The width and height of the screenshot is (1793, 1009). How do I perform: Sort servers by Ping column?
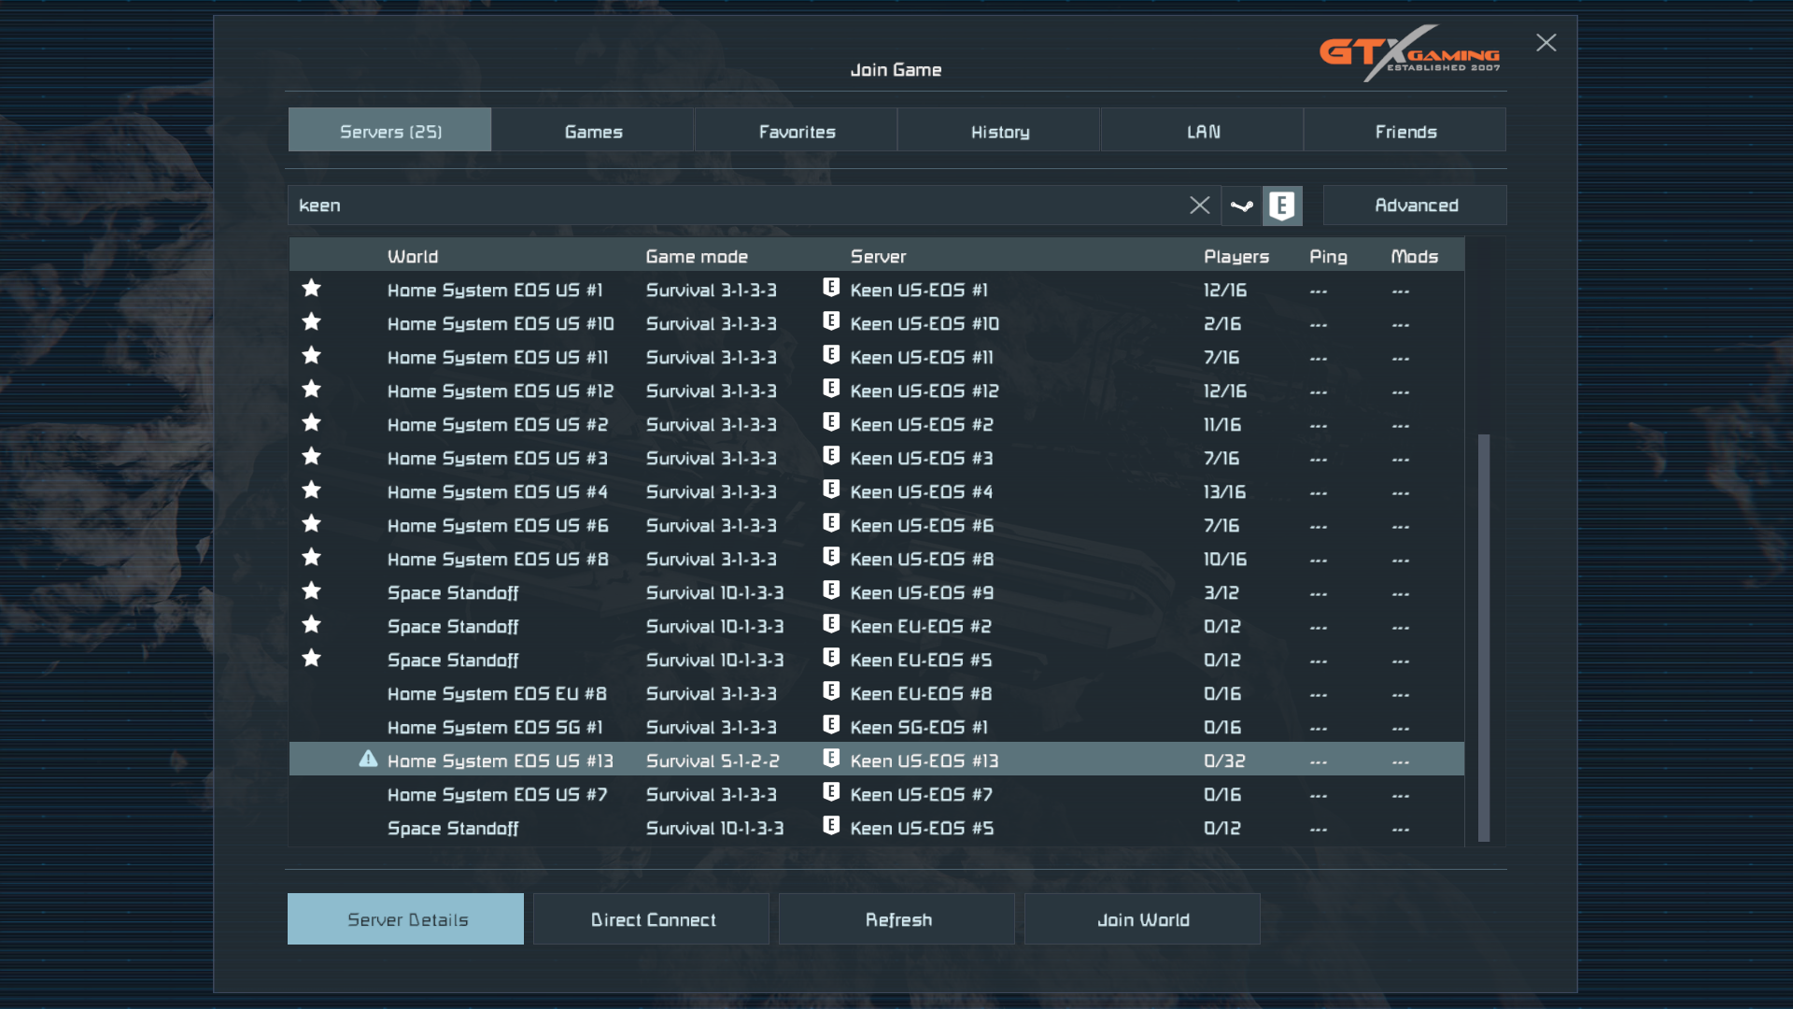(1327, 256)
